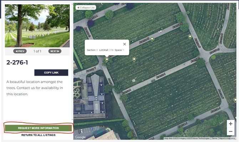This screenshot has width=239, height=142.
Task: Click the 2-276-1 listing title
Action: point(17,62)
